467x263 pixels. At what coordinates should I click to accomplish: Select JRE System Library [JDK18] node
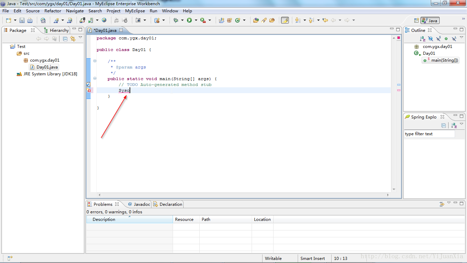point(47,74)
